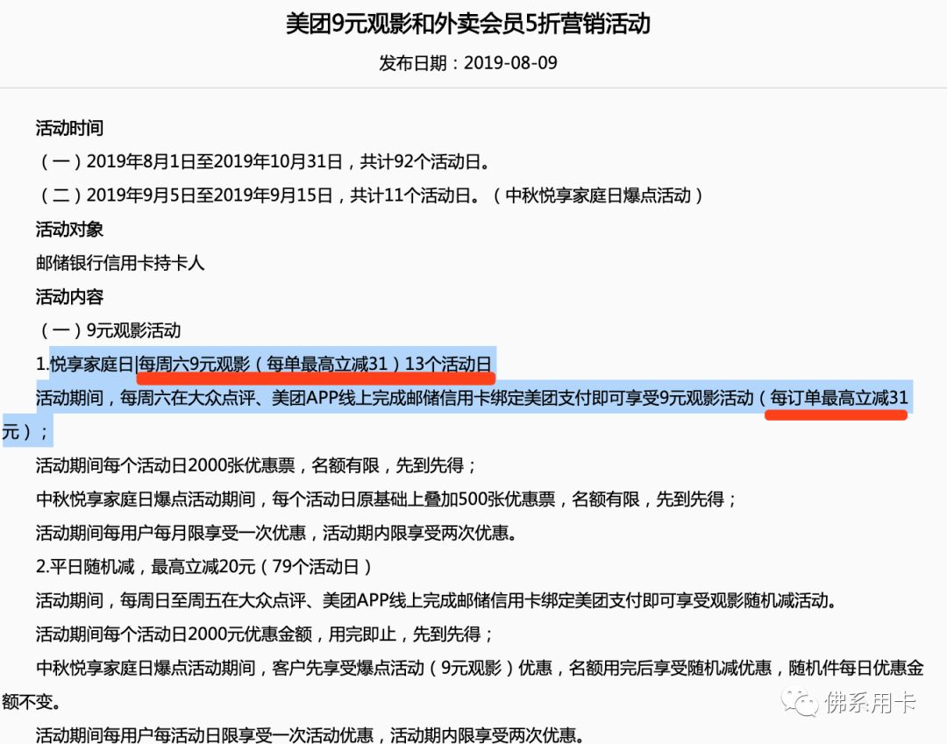Screen dimensions: 947x744
Task: Click the line （一）9元观影活动
Action: 109,330
